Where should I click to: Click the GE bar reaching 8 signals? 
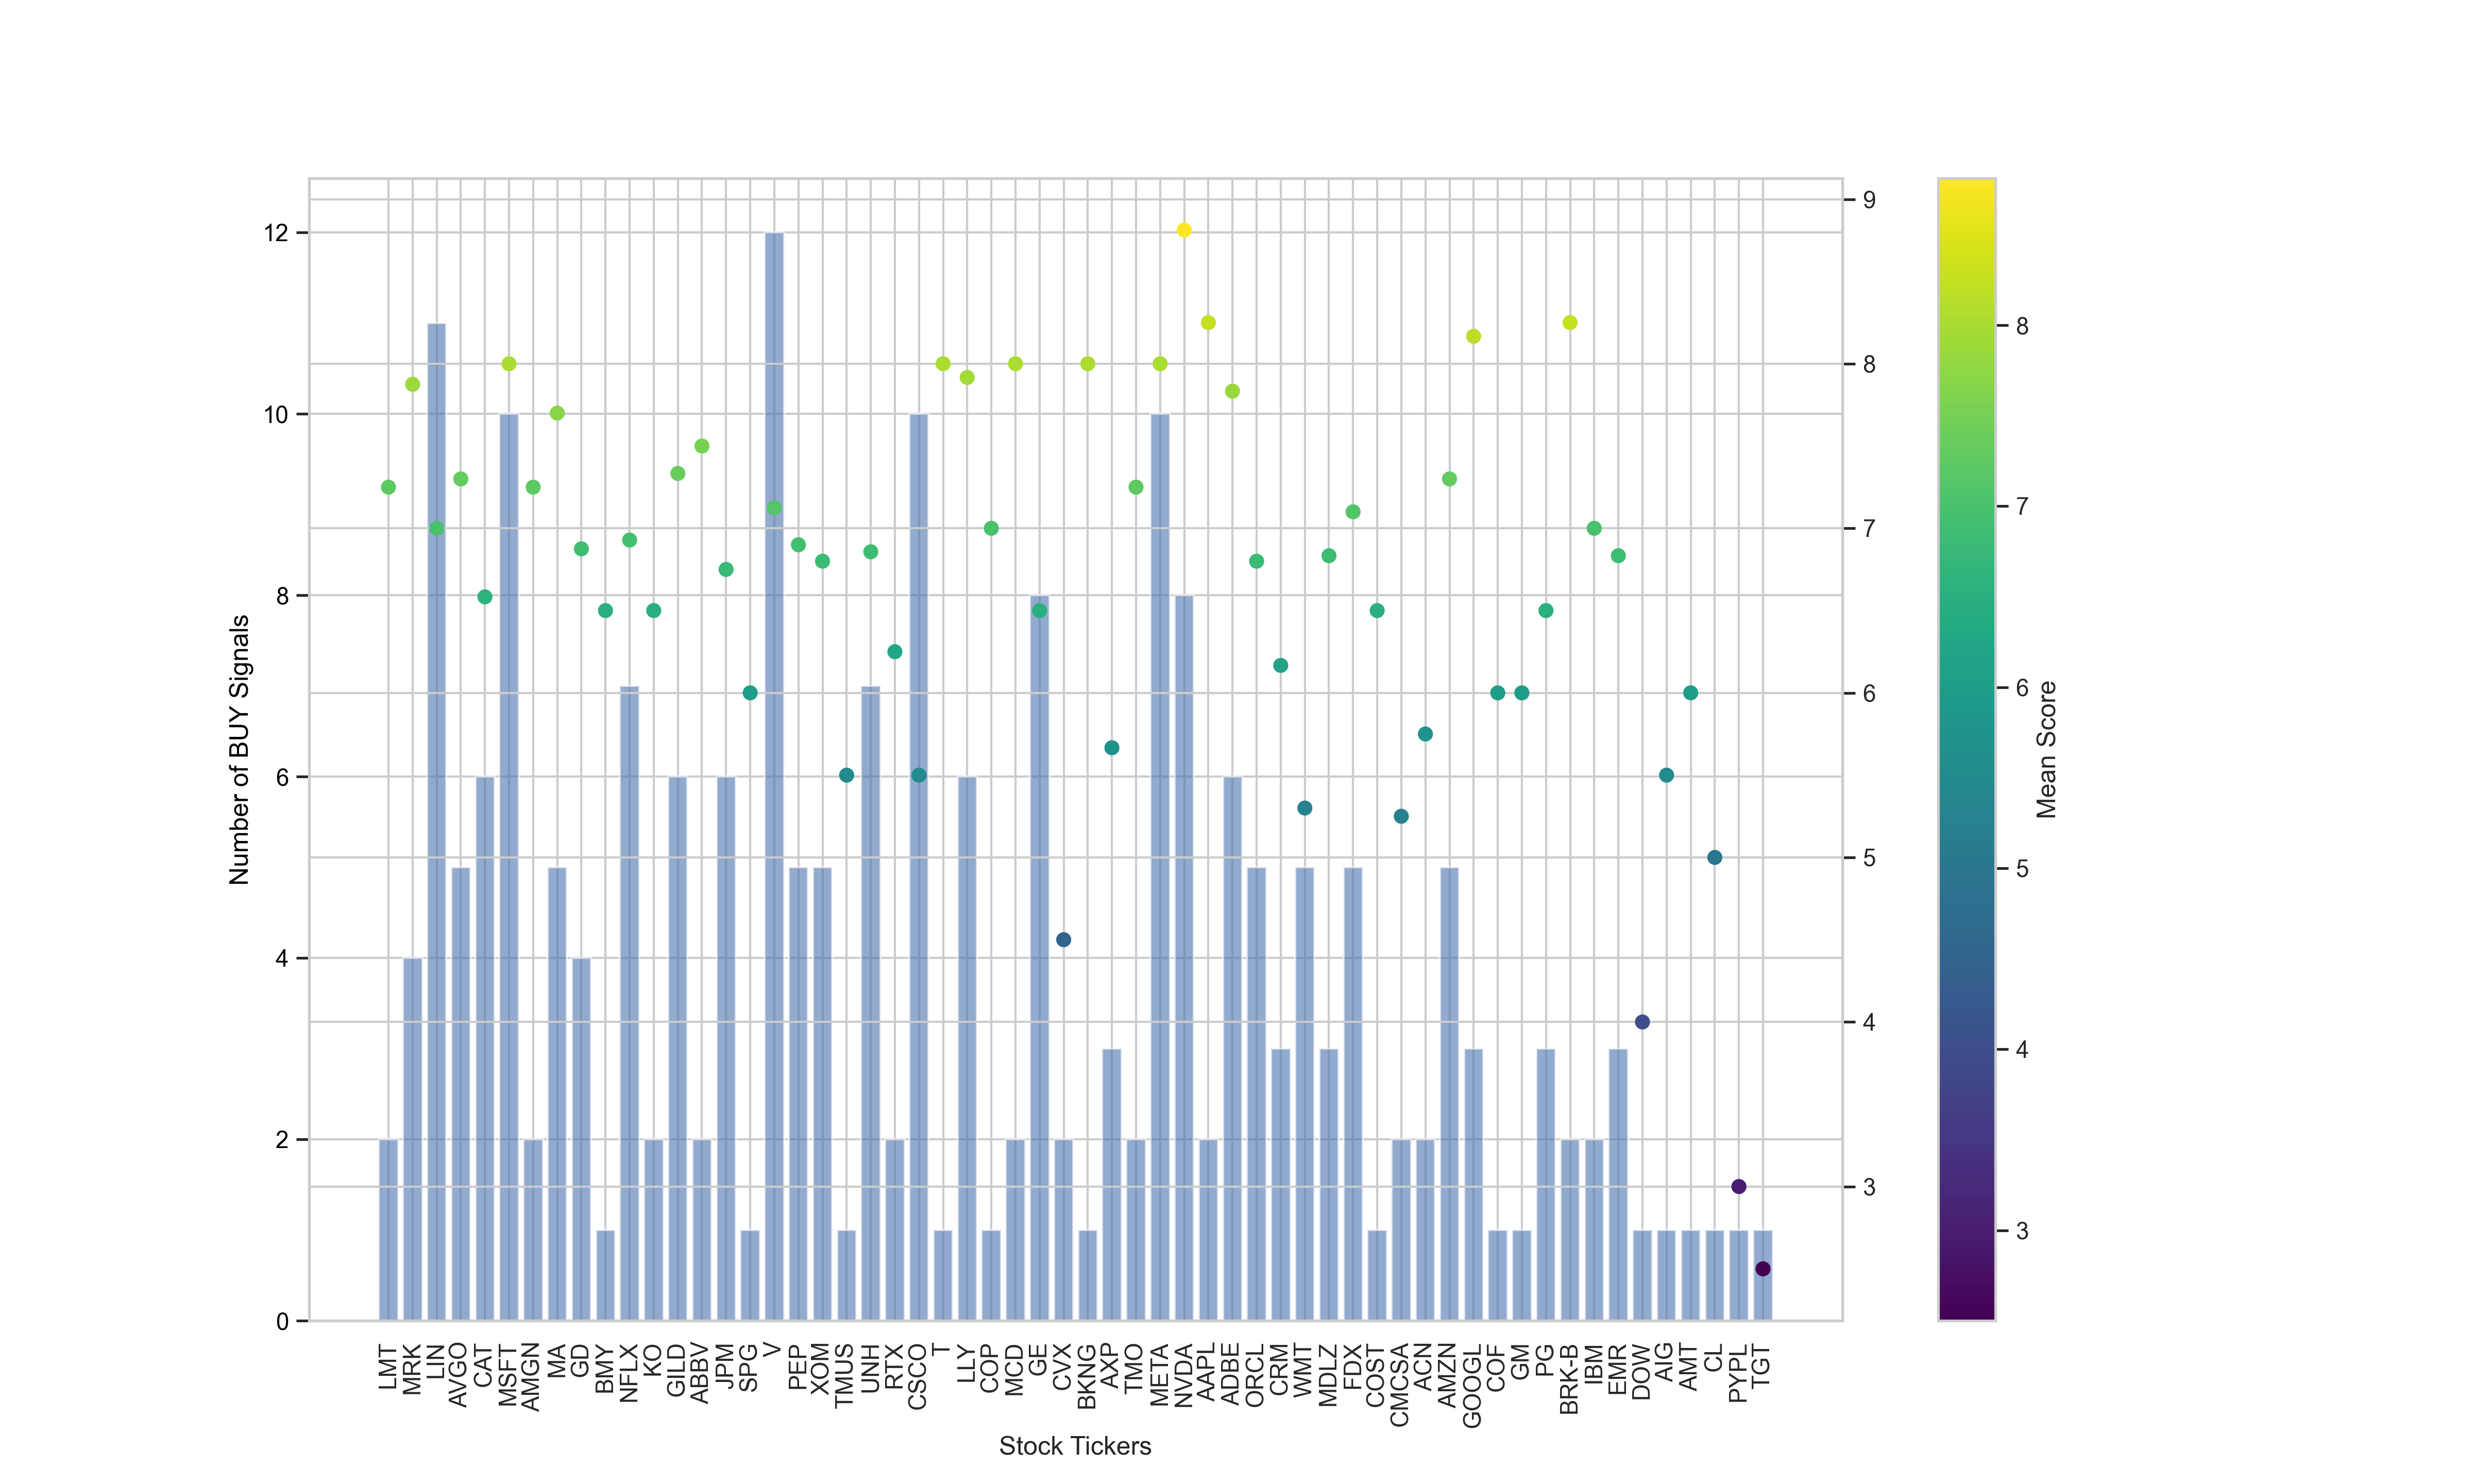[1039, 958]
